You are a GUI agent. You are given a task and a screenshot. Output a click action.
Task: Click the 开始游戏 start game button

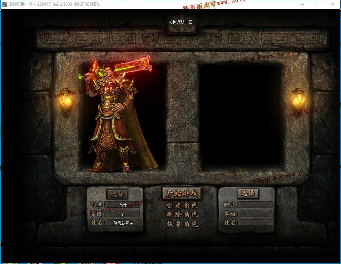pyautogui.click(x=182, y=193)
